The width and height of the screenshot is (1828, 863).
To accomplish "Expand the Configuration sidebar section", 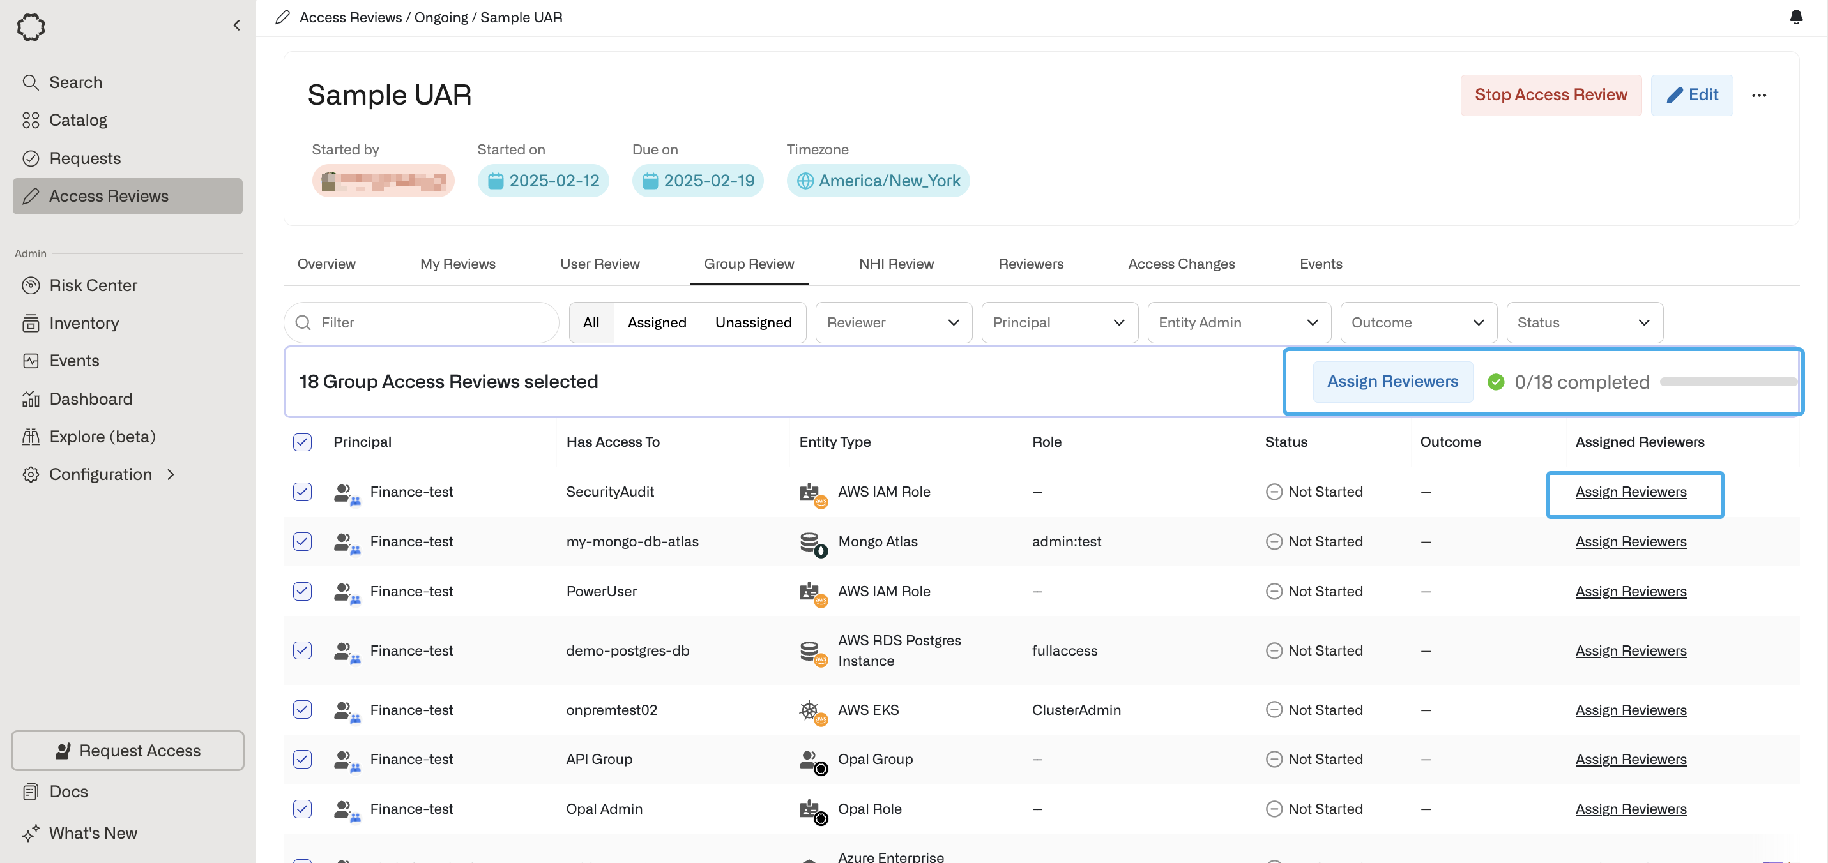I will tap(101, 474).
